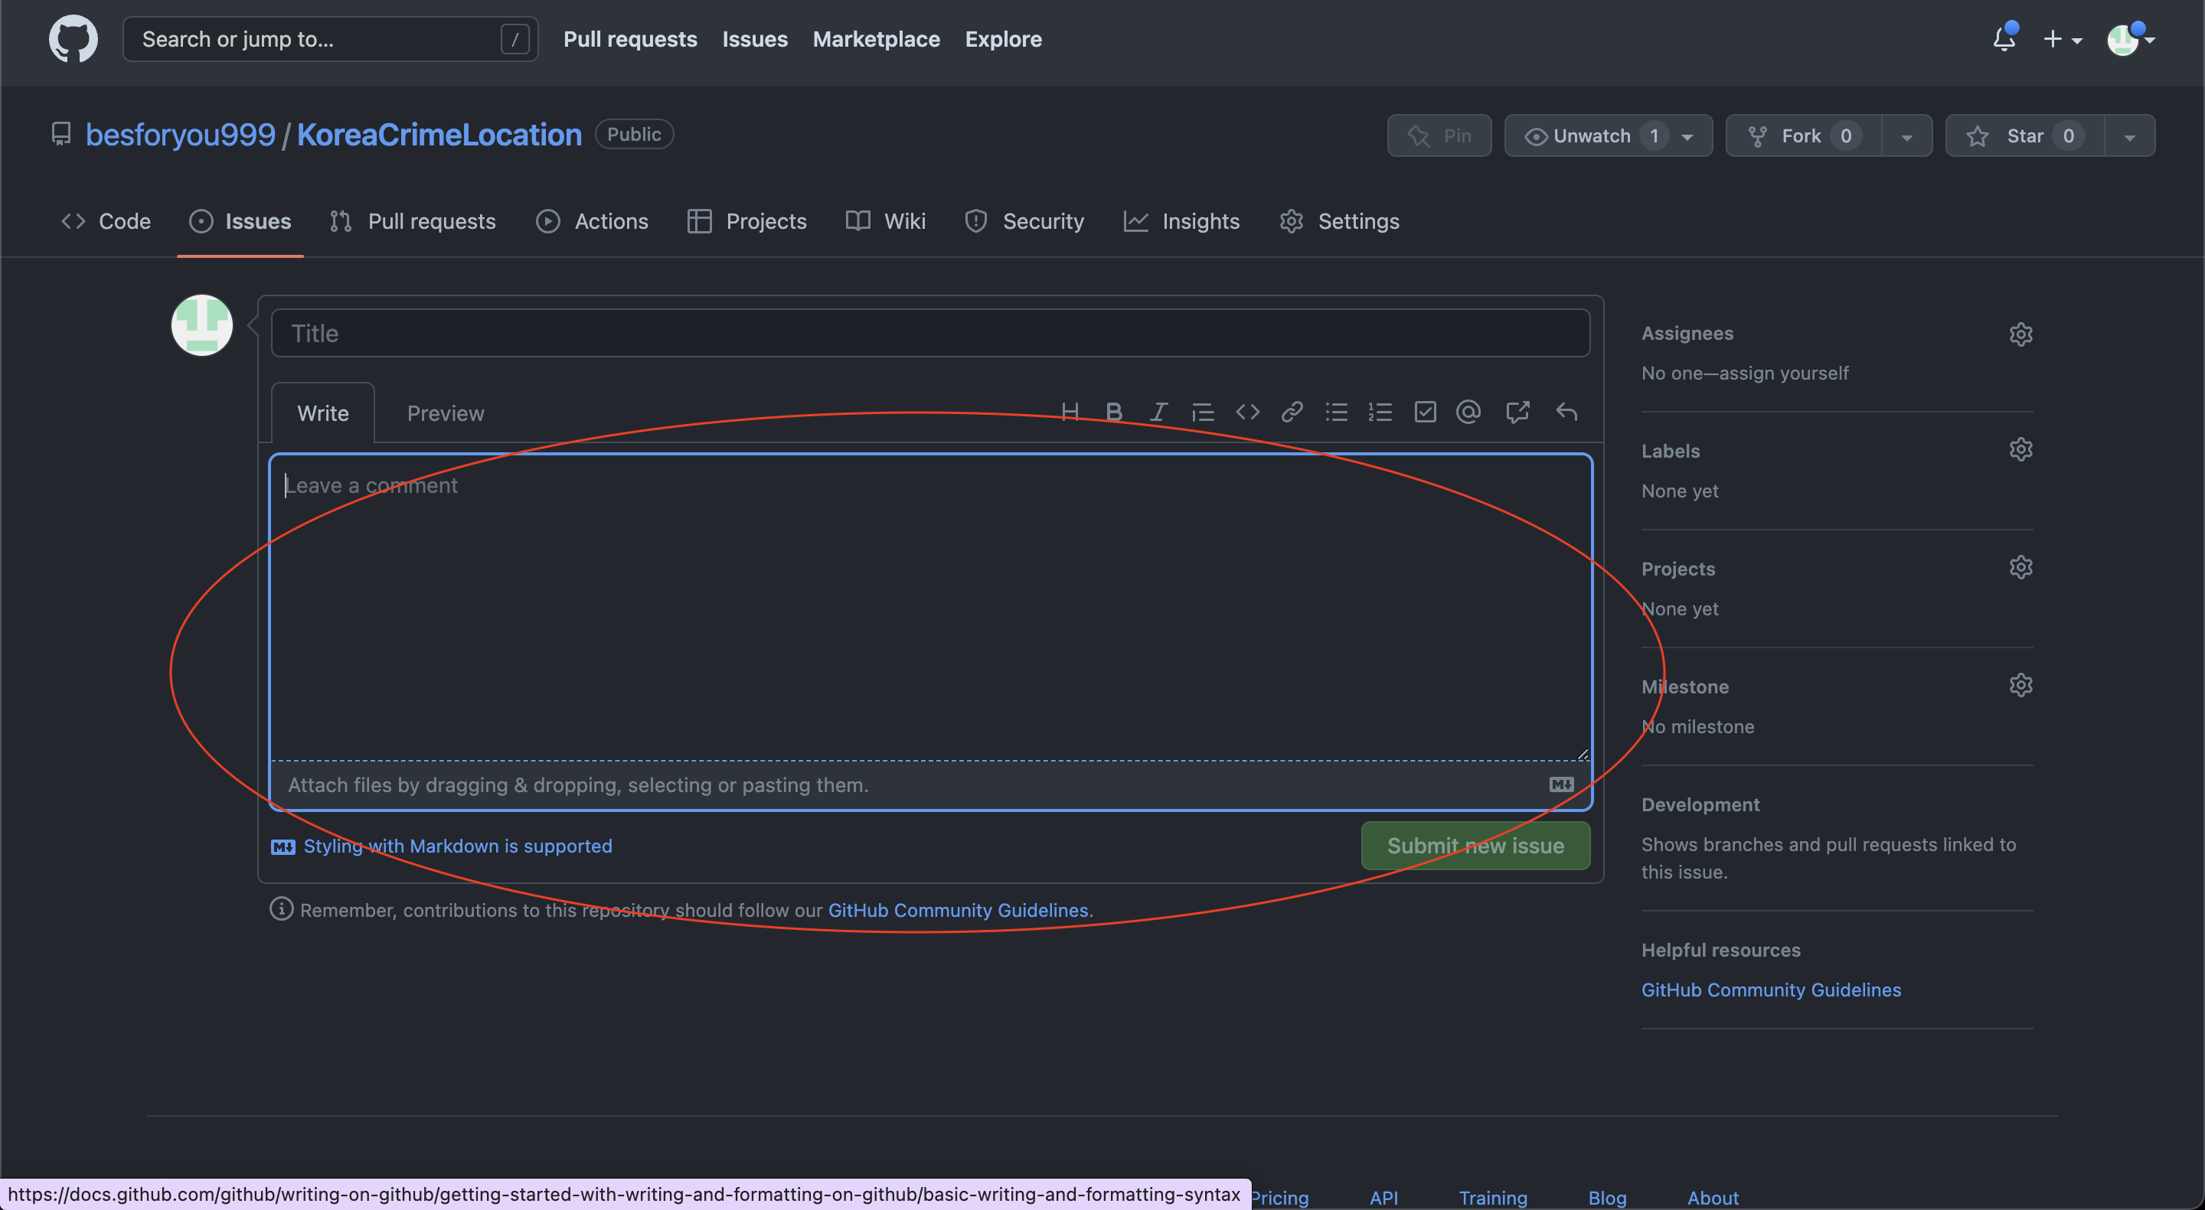Insert a saved reply using arrow icon
The height and width of the screenshot is (1210, 2205).
tap(1566, 413)
